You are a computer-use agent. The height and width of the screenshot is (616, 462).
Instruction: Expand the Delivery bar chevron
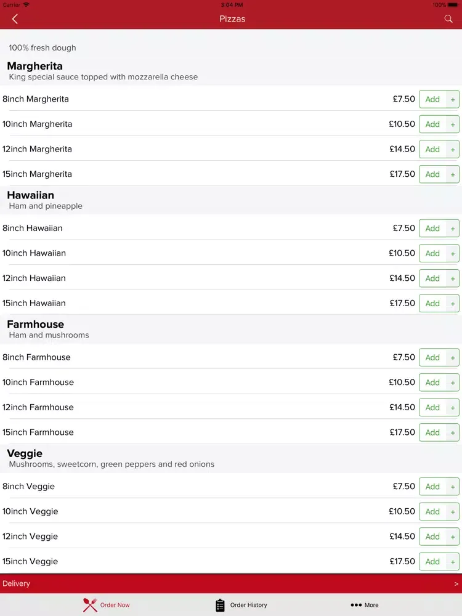pyautogui.click(x=456, y=584)
